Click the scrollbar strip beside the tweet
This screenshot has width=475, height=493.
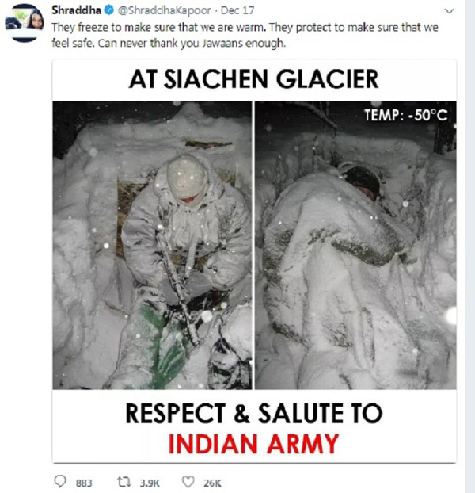[x=470, y=246]
